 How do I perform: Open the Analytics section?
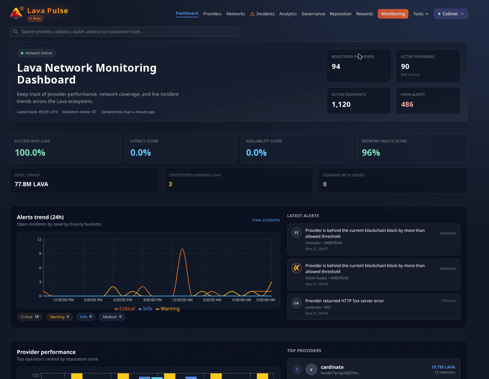[288, 14]
